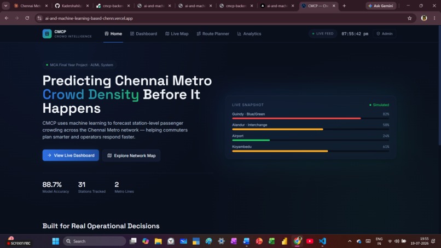Click the CMCP logo icon
Screen dimensions: 441x248
tap(47, 34)
